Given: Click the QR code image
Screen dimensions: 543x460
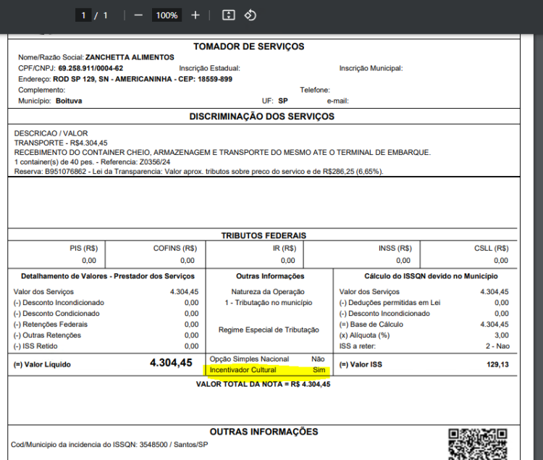Looking at the screenshot, I should (478, 444).
